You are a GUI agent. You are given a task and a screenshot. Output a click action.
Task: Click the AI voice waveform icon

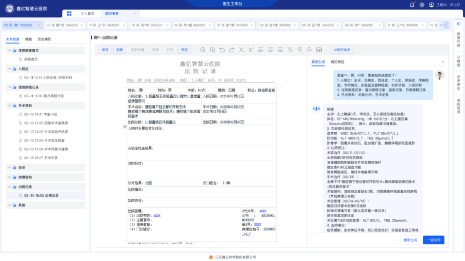pos(316,109)
